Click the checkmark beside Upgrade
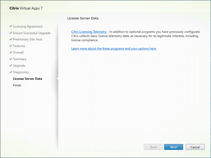This screenshot has width=211, height=158. coord(11,66)
